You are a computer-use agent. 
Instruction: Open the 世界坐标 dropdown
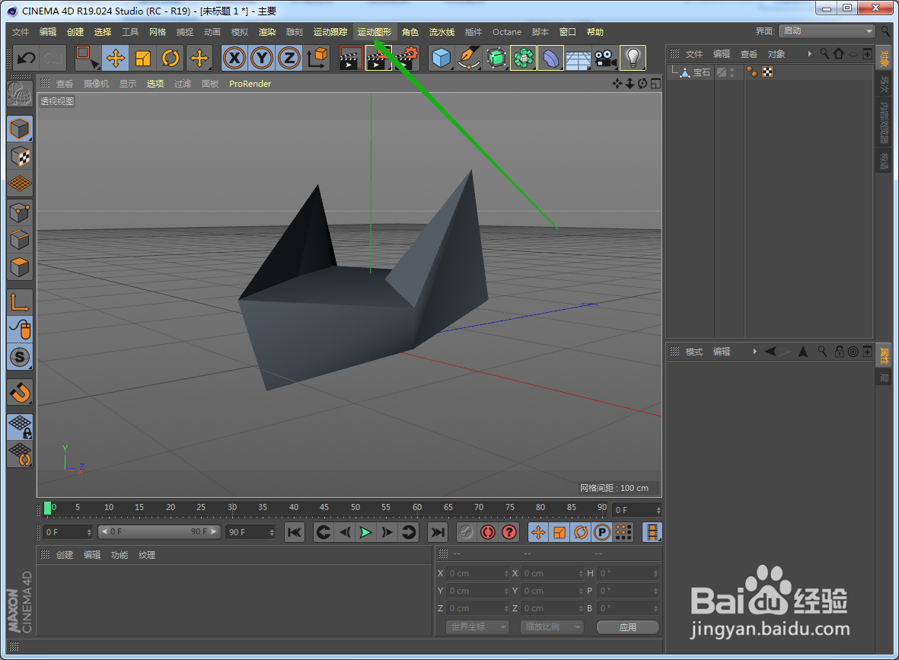click(x=477, y=627)
